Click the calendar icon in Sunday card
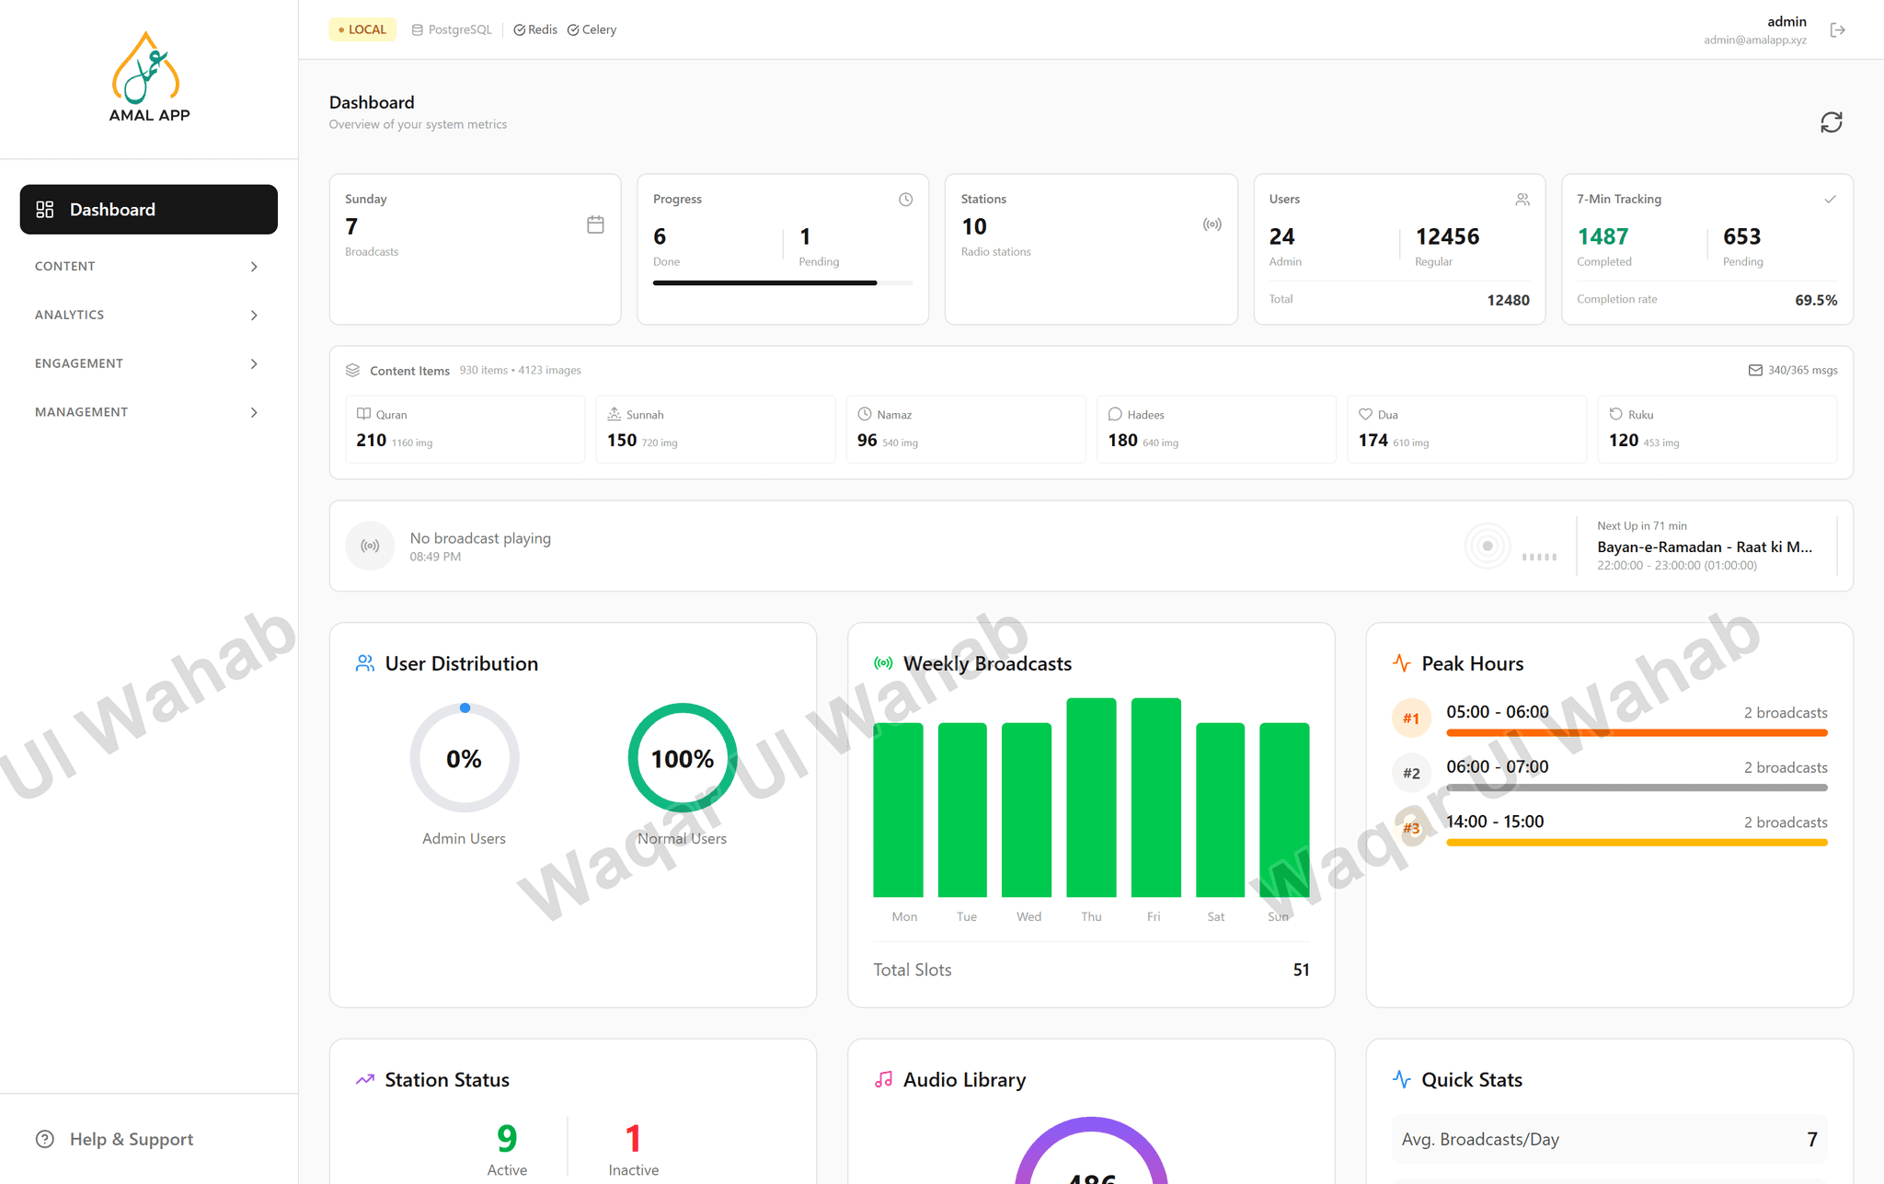The height and width of the screenshot is (1184, 1884). [x=595, y=224]
